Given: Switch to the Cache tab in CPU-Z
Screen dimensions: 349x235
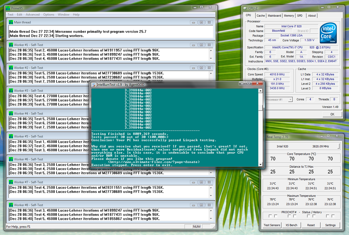Looking at the screenshot, I should pyautogui.click(x=261, y=16).
